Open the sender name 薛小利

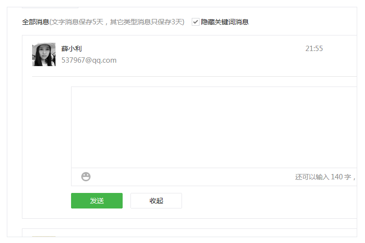click(x=72, y=49)
